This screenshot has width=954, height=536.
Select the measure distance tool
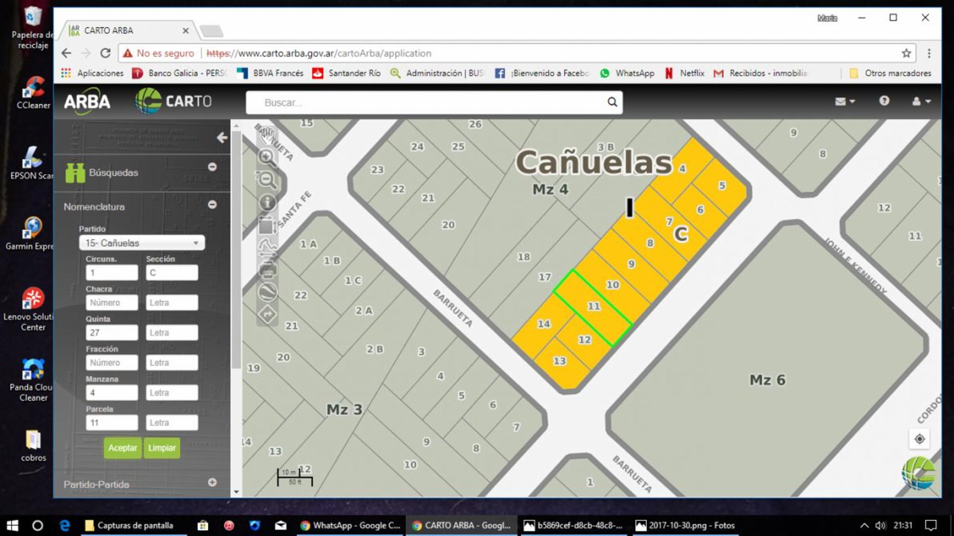(267, 247)
